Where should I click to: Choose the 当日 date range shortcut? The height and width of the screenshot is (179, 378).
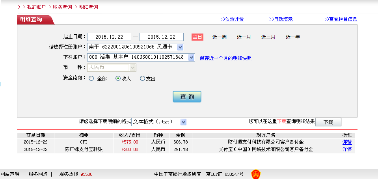coord(197,37)
